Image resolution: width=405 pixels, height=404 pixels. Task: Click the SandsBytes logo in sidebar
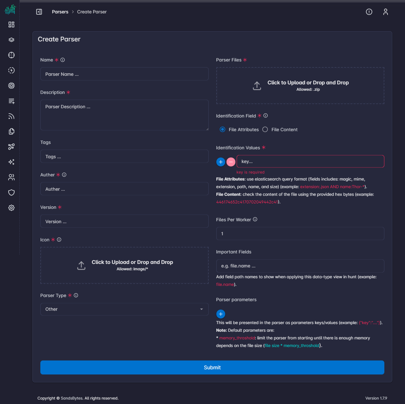click(x=10, y=9)
